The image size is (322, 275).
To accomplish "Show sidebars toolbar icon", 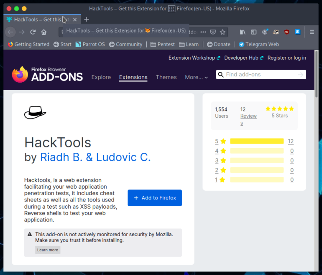I will click(253, 32).
